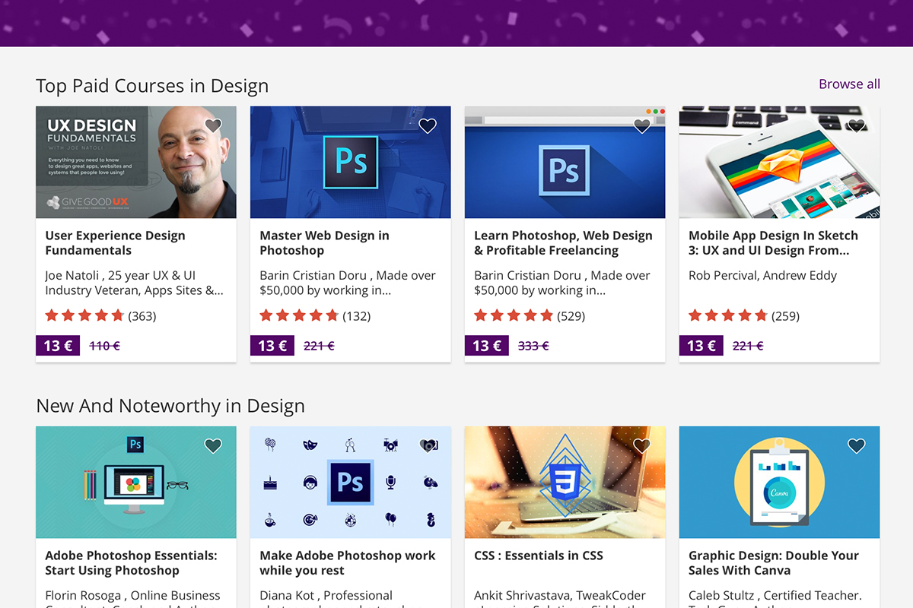Click the Mobile App Design In Sketch 3 thumbnail
The height and width of the screenshot is (608, 913).
tap(779, 161)
